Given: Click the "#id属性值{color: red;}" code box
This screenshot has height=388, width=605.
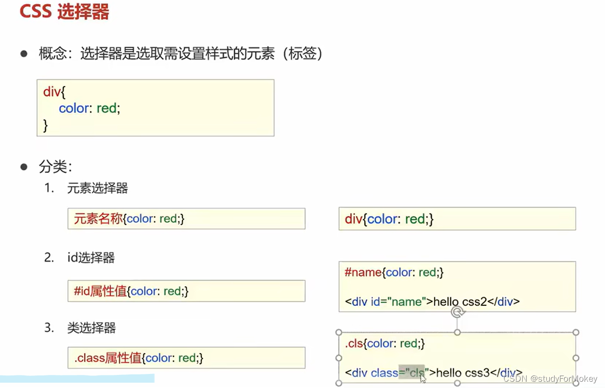Looking at the screenshot, I should (186, 291).
